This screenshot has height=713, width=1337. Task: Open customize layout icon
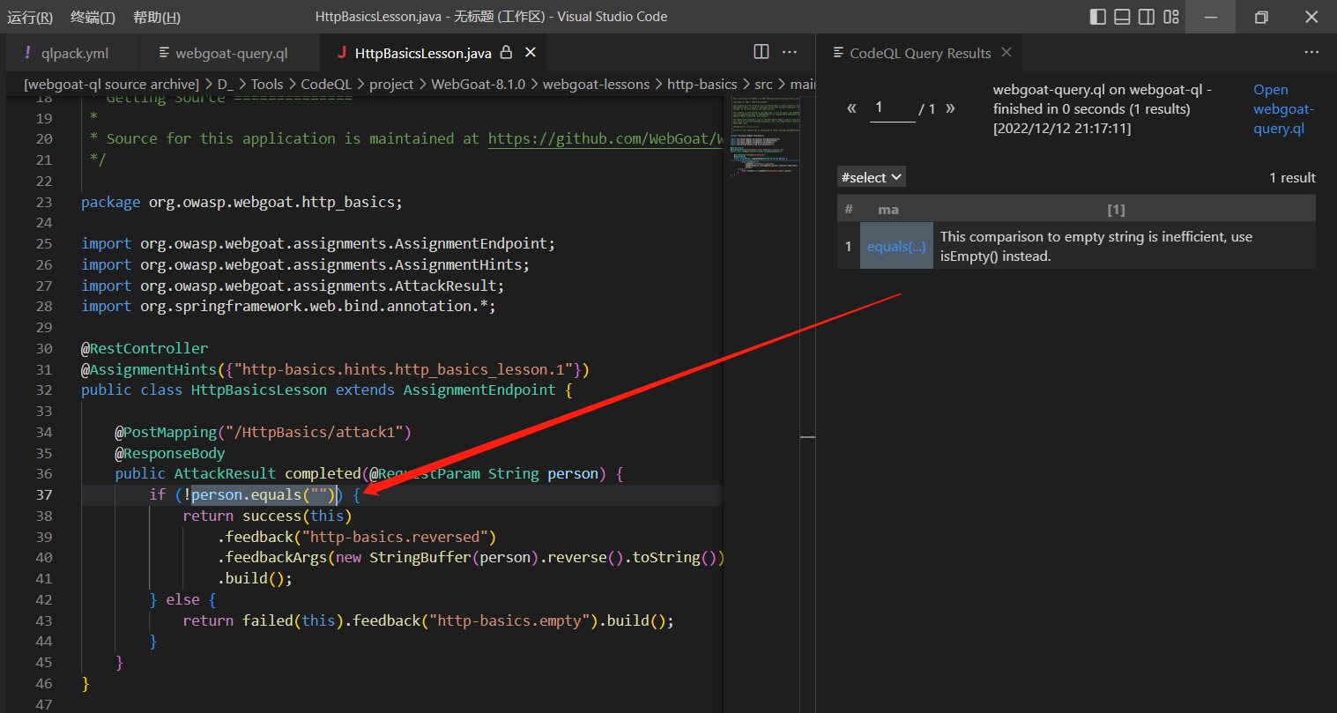(x=1171, y=17)
